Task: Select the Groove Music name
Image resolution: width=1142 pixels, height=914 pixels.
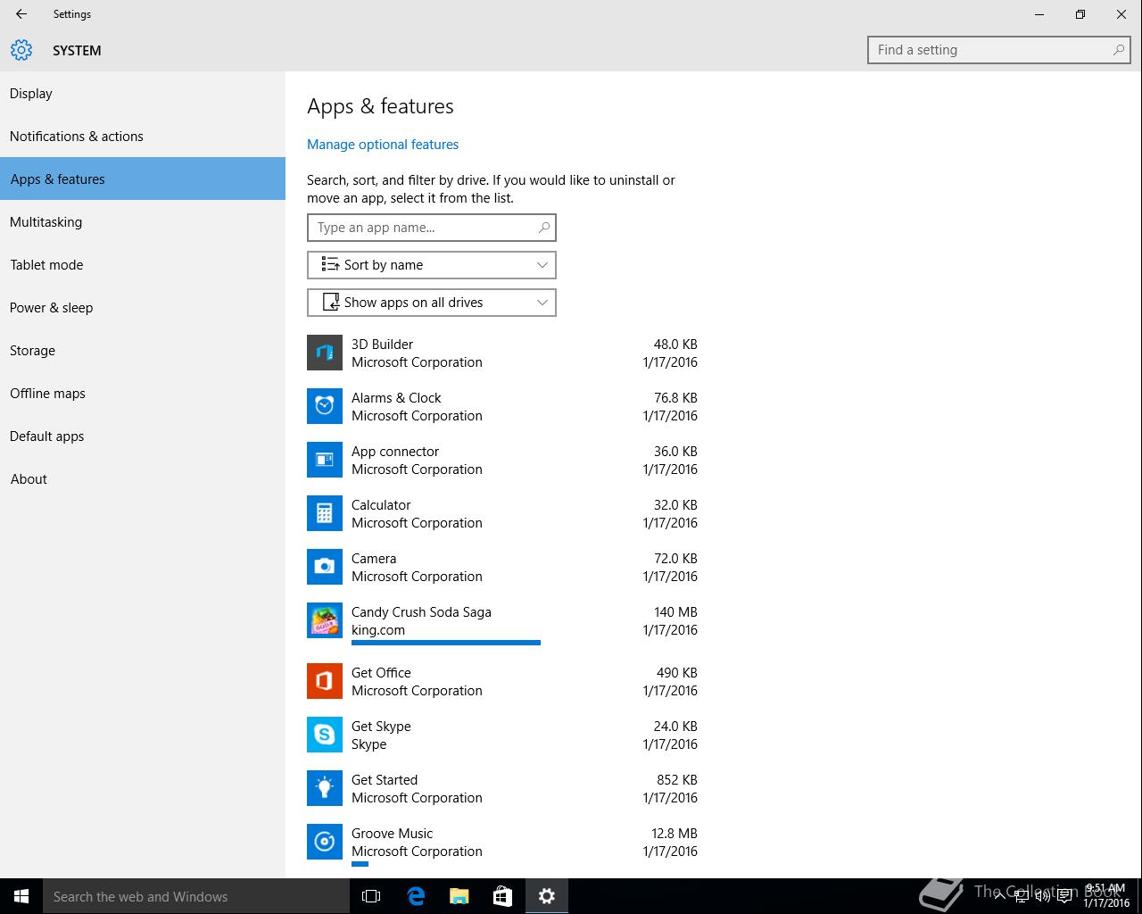Action: coord(392,833)
